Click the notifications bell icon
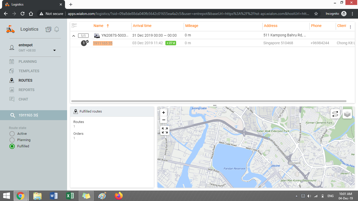Screen dimensions: 358x201 tap(57, 29)
